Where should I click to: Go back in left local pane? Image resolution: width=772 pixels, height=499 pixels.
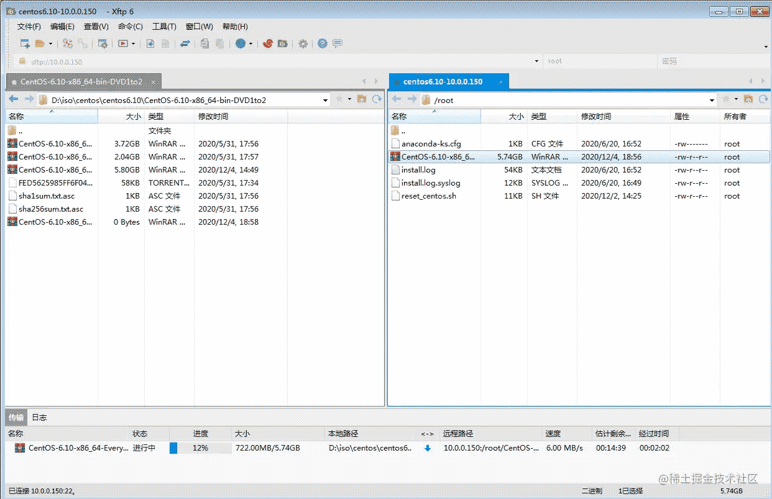coord(13,99)
